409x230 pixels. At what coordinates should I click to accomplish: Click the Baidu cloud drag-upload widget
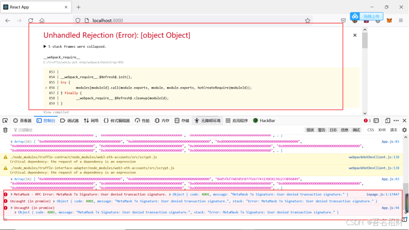pos(367,16)
